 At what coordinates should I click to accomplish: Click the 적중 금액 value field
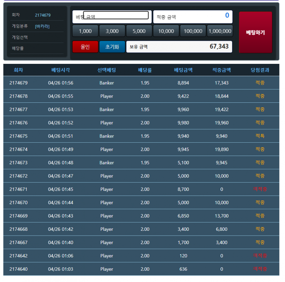pyautogui.click(x=193, y=17)
